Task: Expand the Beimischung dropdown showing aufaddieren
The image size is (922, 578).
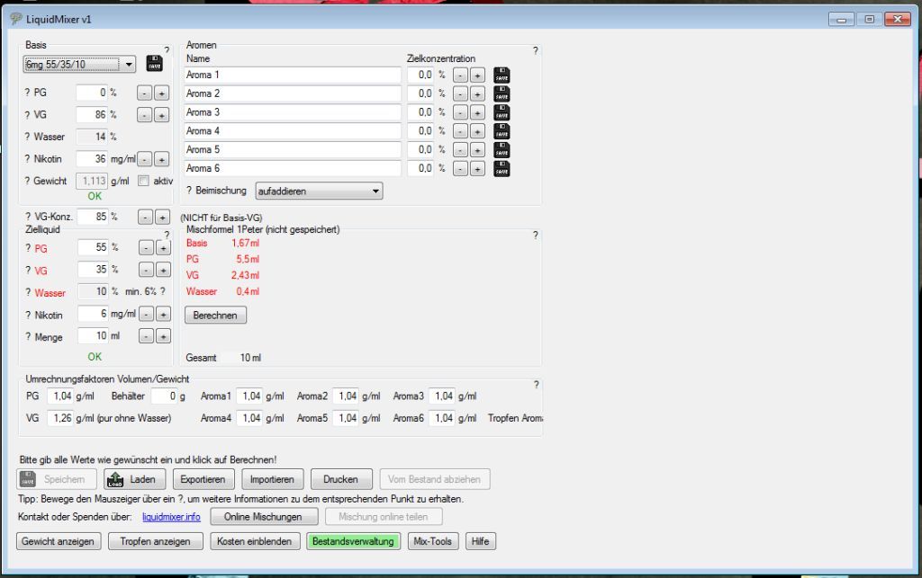Action: tap(319, 191)
